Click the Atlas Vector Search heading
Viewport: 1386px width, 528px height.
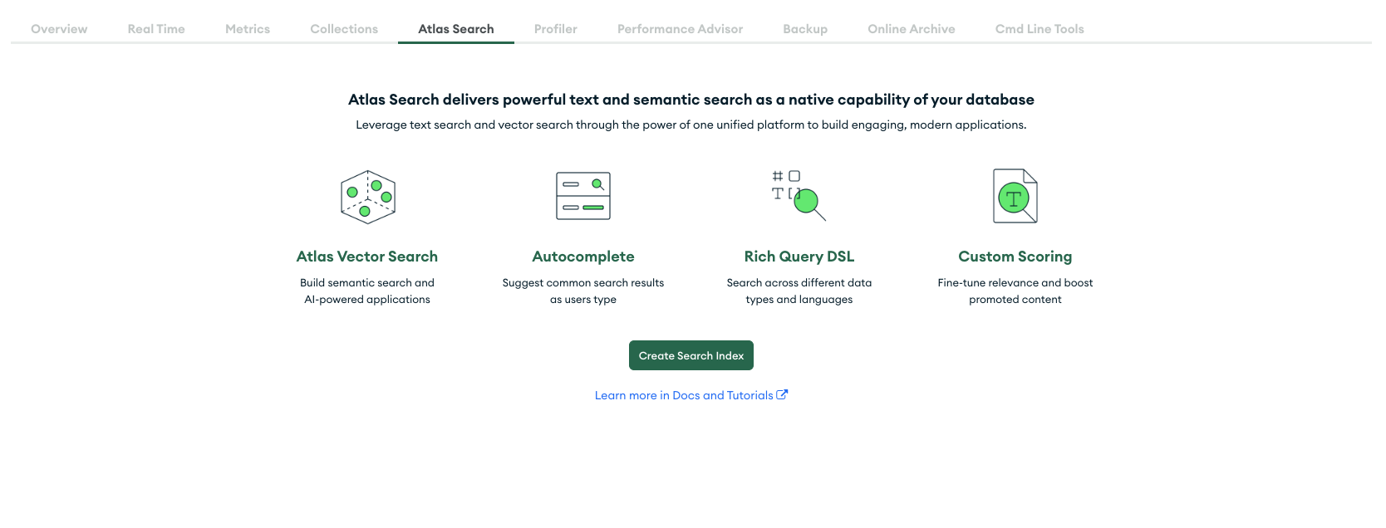(x=367, y=257)
